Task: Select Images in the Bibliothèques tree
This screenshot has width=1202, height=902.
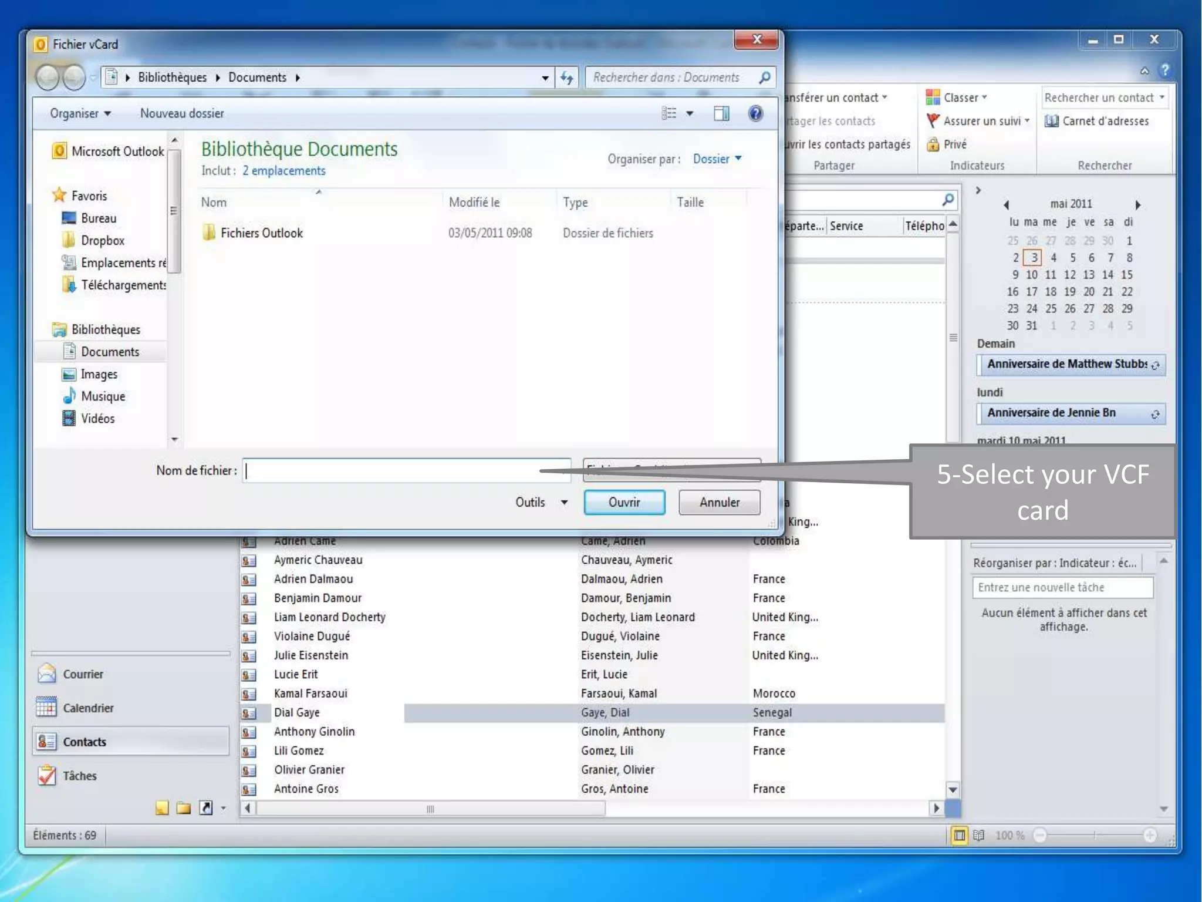Action: click(x=99, y=374)
